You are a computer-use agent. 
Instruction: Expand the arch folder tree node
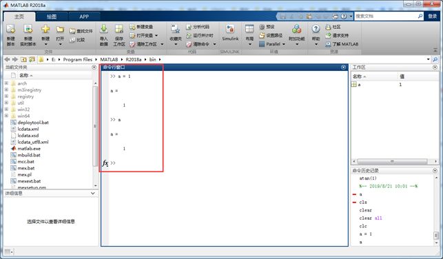click(x=6, y=83)
